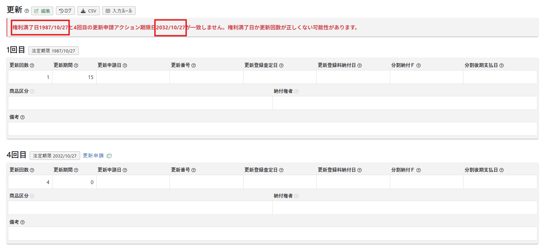Click the 更新期間 cell showing 15
The height and width of the screenshot is (248, 545).
point(74,77)
